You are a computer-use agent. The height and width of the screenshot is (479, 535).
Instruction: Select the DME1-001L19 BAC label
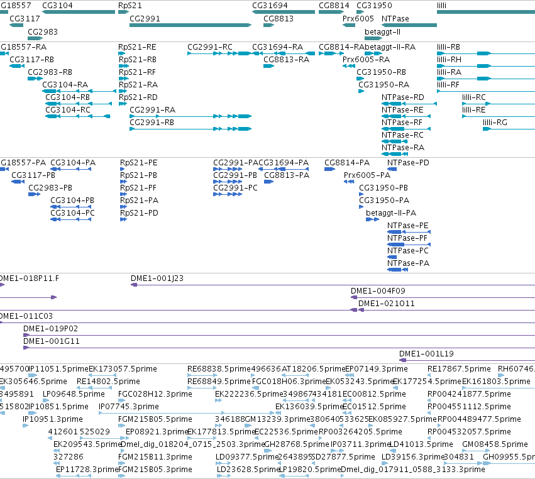(x=426, y=354)
